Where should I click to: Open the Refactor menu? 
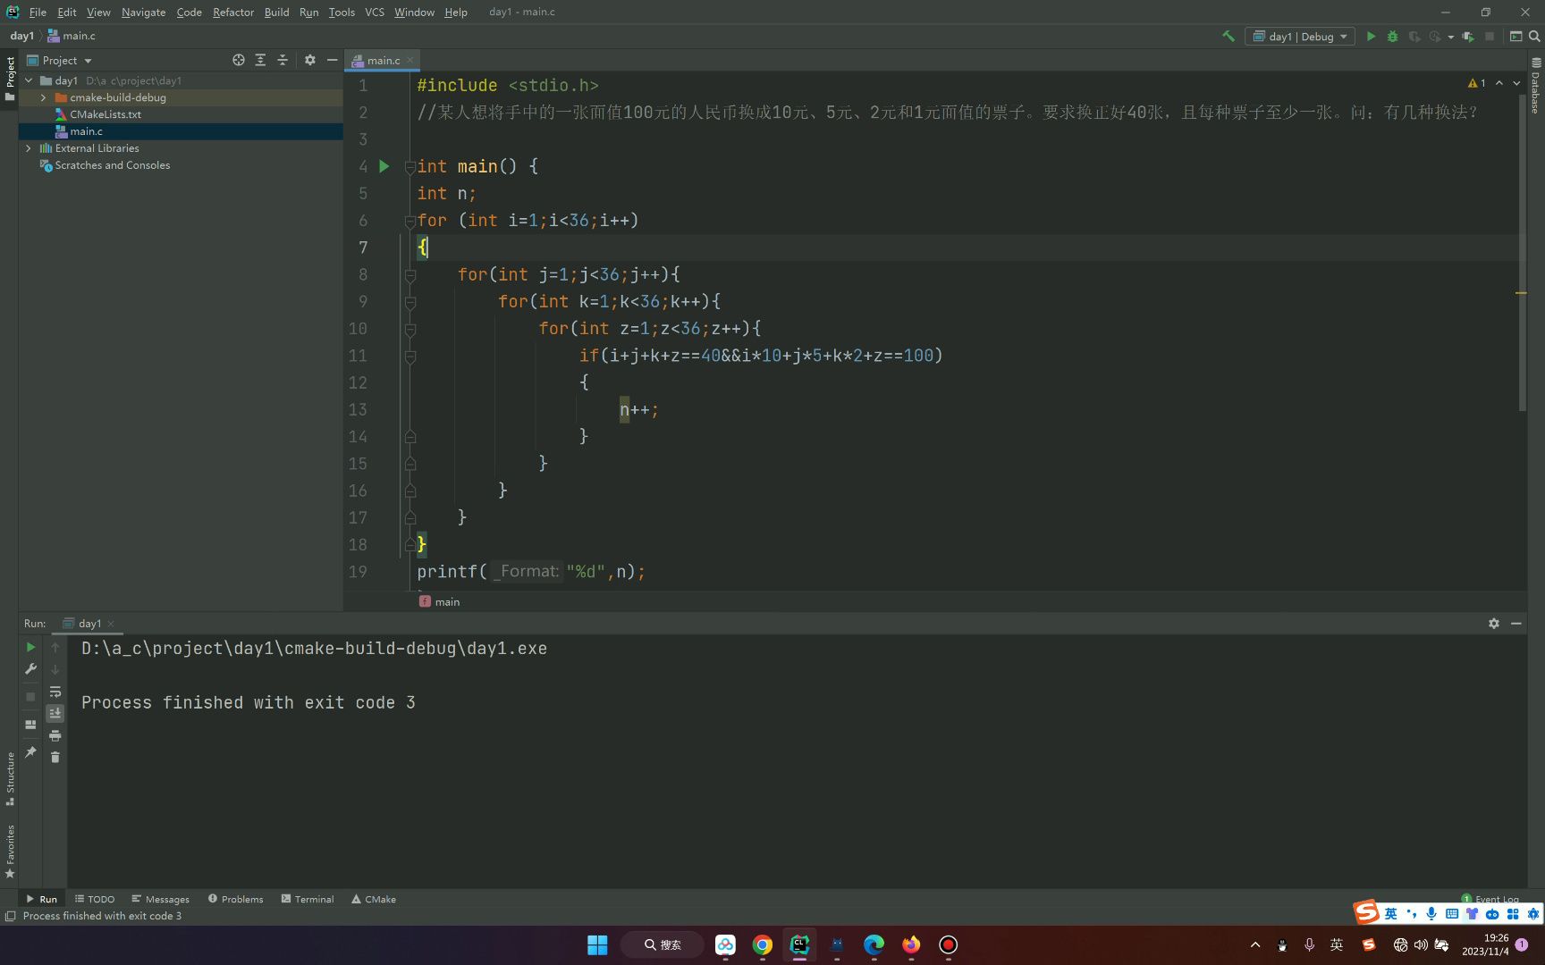click(x=233, y=12)
